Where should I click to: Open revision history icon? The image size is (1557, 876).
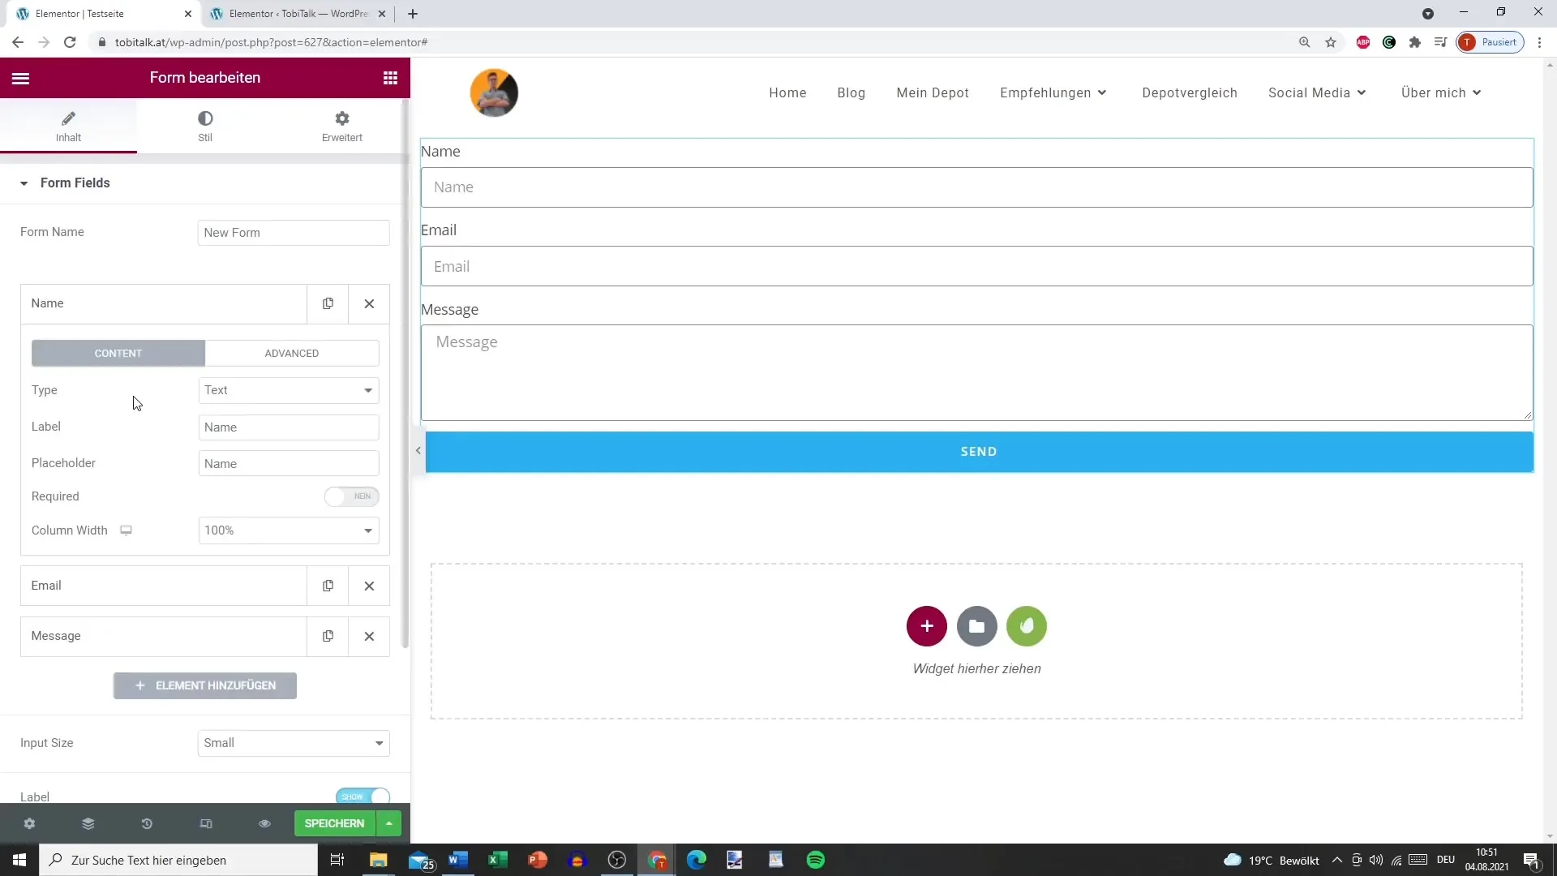click(147, 823)
